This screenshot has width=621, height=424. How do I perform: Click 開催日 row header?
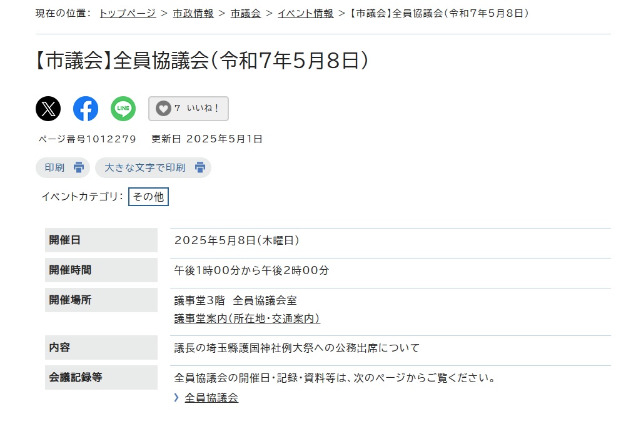(101, 240)
